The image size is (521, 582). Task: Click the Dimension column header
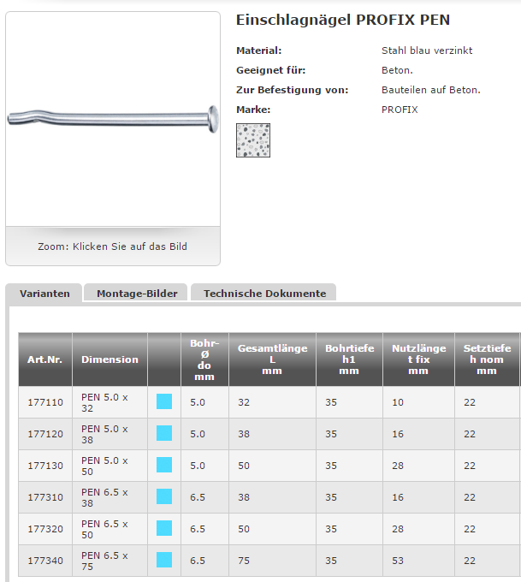coord(110,359)
